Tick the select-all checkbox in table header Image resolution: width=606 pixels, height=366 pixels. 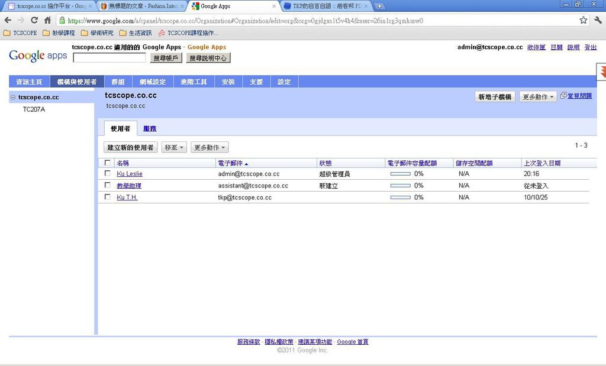point(108,163)
